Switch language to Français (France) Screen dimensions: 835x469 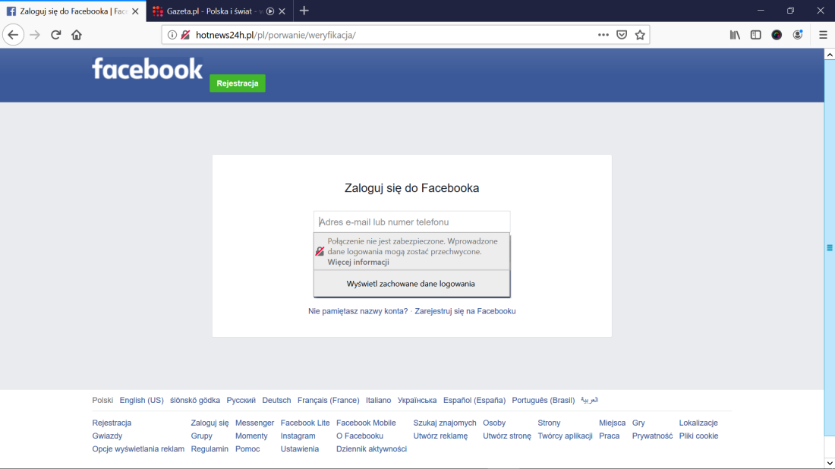329,401
